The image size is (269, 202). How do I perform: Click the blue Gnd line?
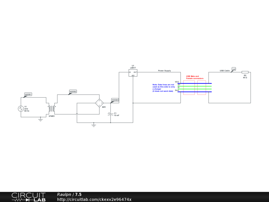194,92
